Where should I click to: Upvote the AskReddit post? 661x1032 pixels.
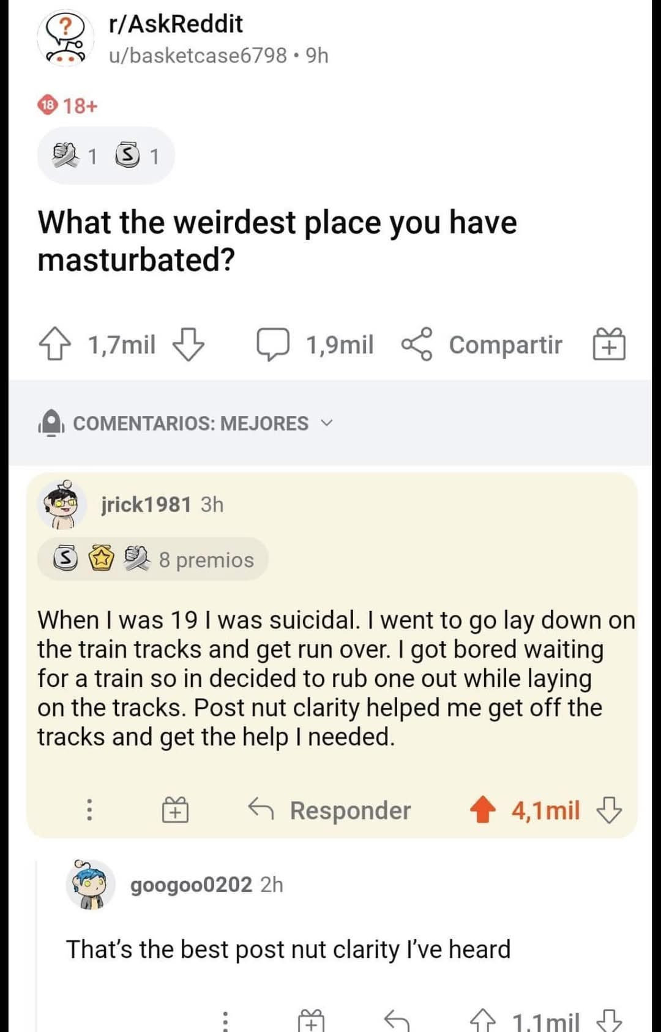point(54,344)
